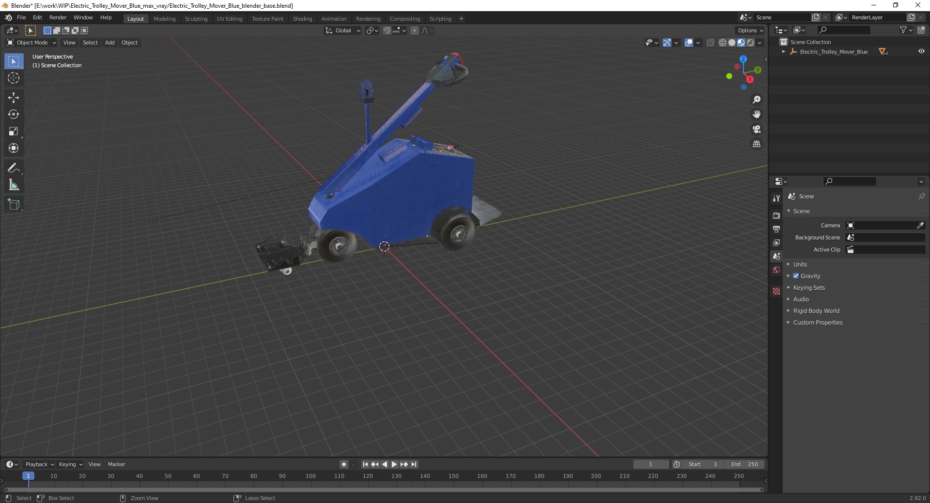Play the animation forward

tap(394, 464)
